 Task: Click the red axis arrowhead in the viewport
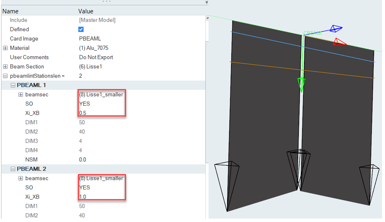click(340, 42)
